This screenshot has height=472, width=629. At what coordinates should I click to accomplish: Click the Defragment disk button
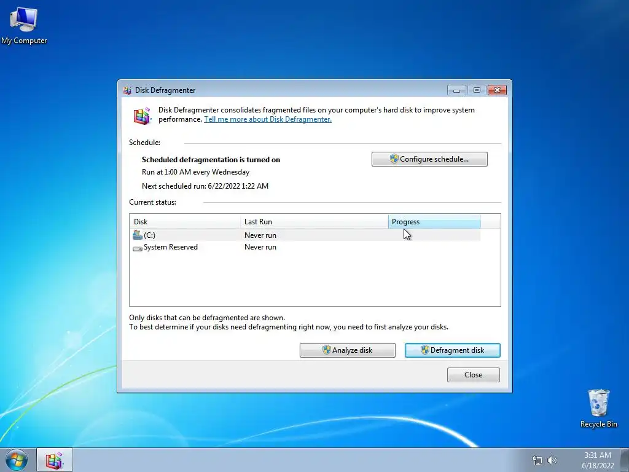[453, 350]
